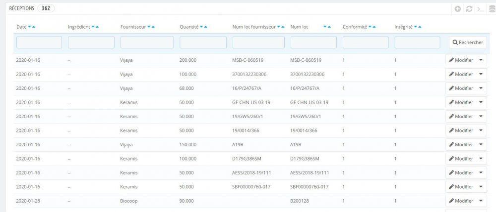
Task: Expand actions menu for 16/P/24767/A row
Action: [481, 88]
